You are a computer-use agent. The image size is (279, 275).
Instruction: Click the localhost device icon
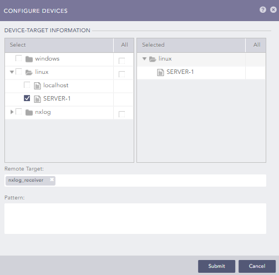(37, 86)
